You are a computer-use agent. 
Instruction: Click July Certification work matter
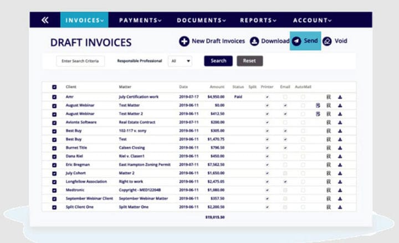[x=139, y=97]
